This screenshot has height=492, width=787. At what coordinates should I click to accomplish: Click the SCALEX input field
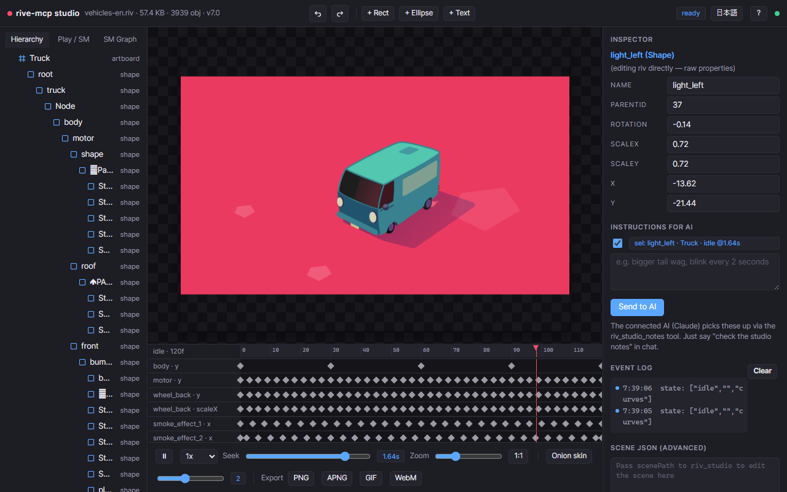click(x=723, y=145)
